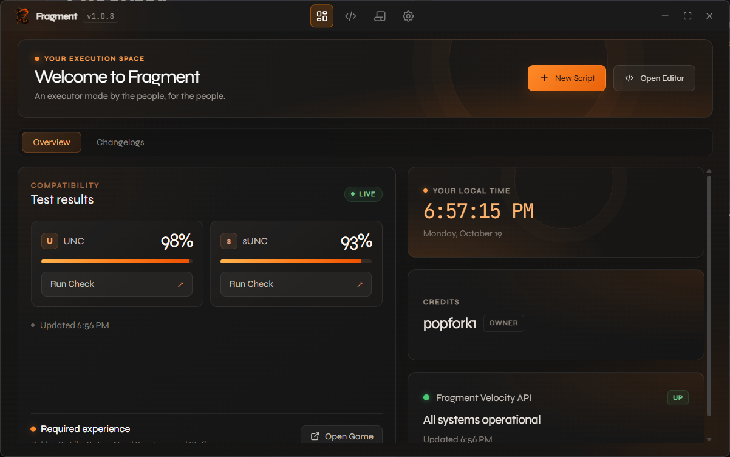Open the console panel icon in top bar

click(380, 16)
